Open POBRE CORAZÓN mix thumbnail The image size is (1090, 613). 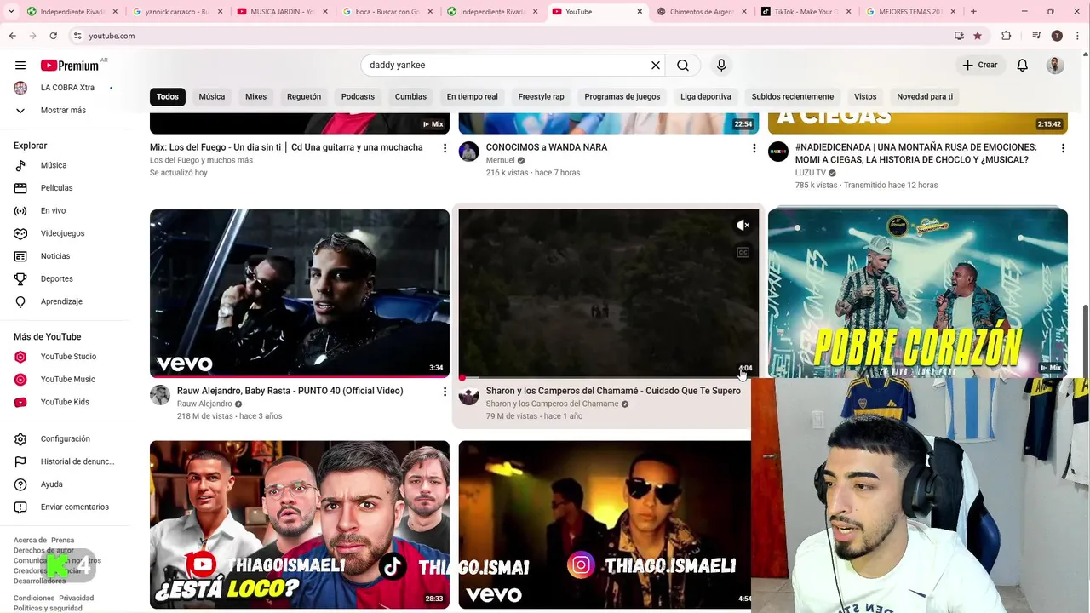click(918, 293)
